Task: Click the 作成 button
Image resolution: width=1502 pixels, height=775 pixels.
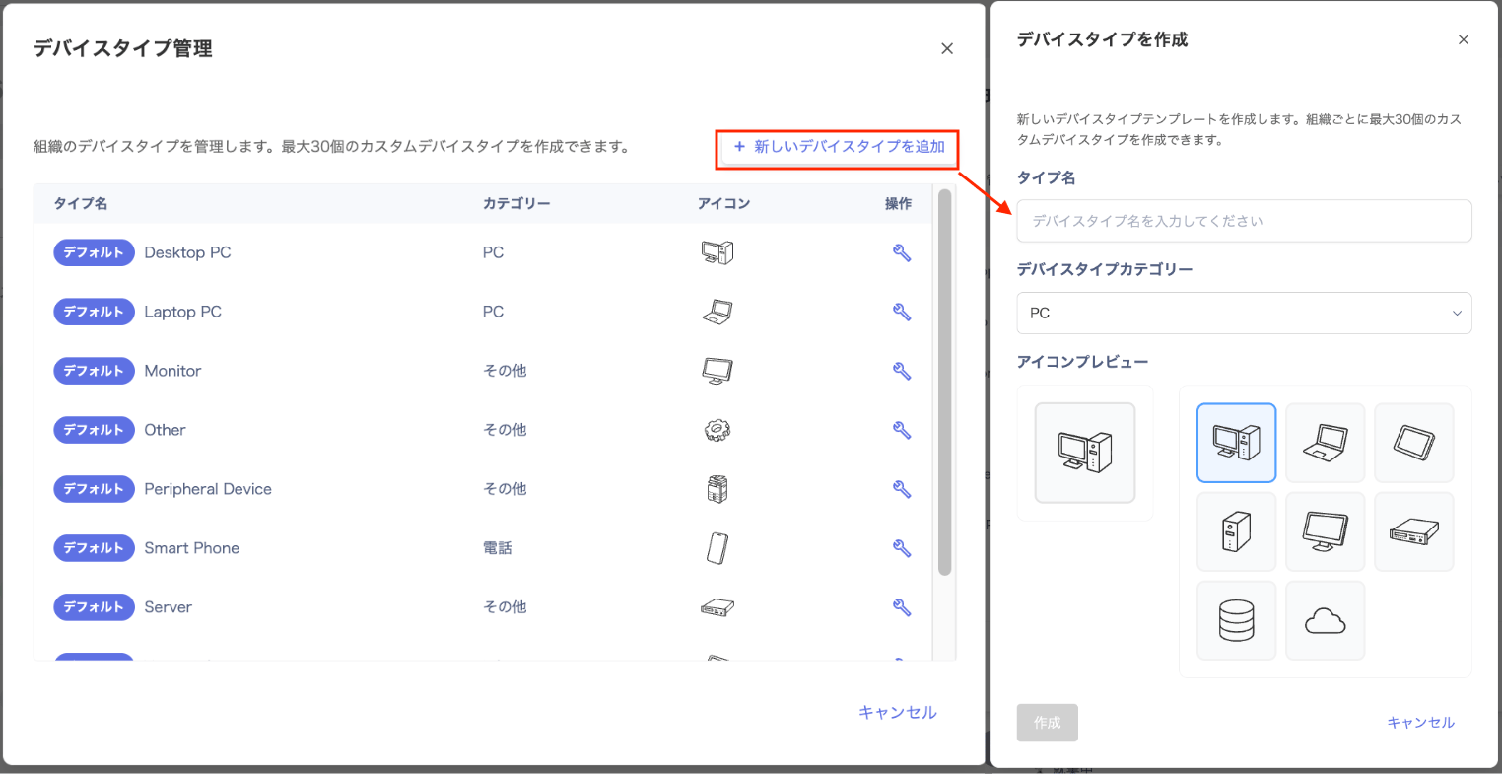Action: pyautogui.click(x=1047, y=723)
